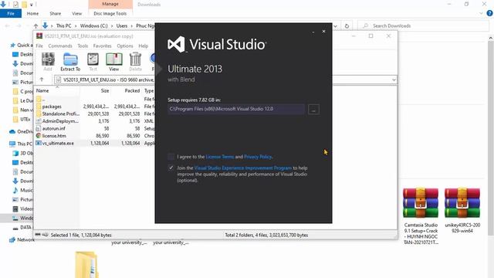
Task: Click the WinRAR Add toolbar icon
Action: click(x=48, y=62)
